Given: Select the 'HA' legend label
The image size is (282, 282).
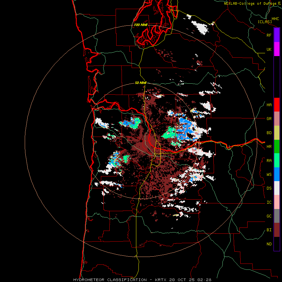Looking at the screenshot, I should click(269, 105).
